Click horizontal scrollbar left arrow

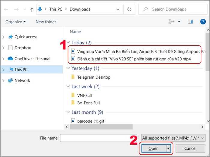[67, 127]
